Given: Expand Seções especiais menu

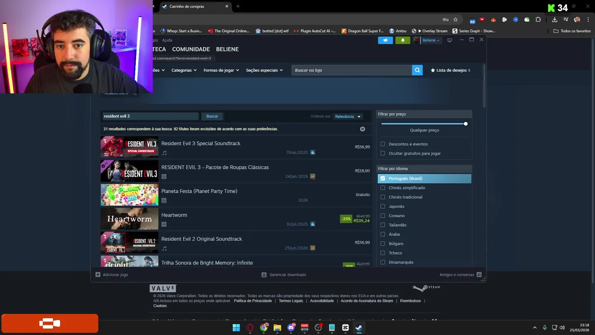Looking at the screenshot, I should point(264,70).
